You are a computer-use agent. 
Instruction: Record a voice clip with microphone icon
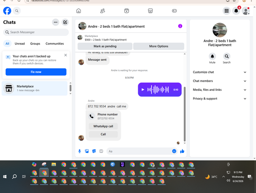click(79, 151)
